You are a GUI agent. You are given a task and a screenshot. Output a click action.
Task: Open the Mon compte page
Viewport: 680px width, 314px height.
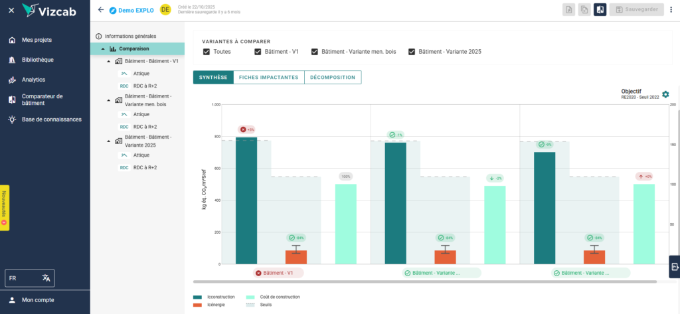(x=38, y=300)
